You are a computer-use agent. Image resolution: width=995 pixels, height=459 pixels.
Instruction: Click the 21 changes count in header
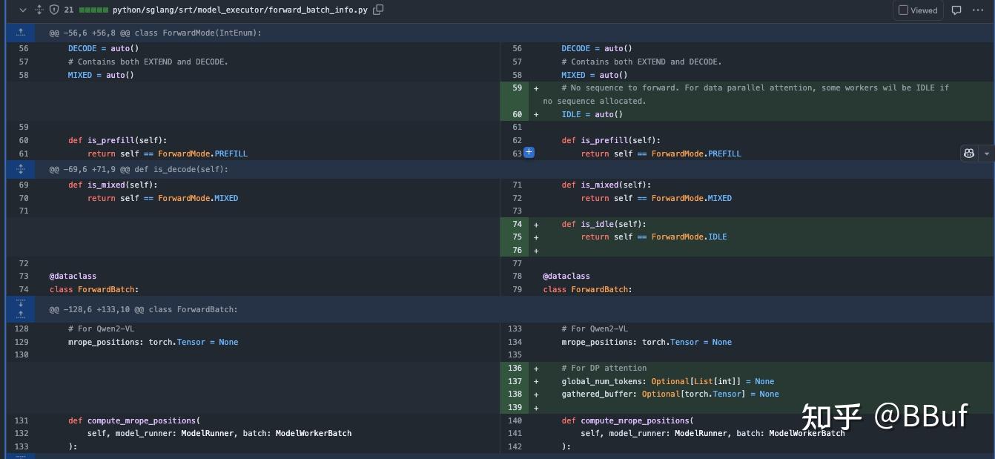pyautogui.click(x=69, y=10)
